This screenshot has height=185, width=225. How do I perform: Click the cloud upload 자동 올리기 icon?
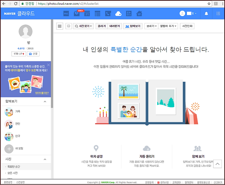147,148
